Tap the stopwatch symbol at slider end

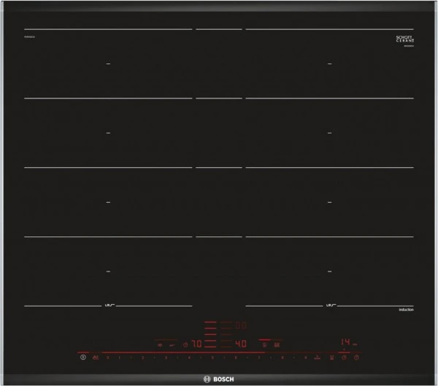[356, 358]
